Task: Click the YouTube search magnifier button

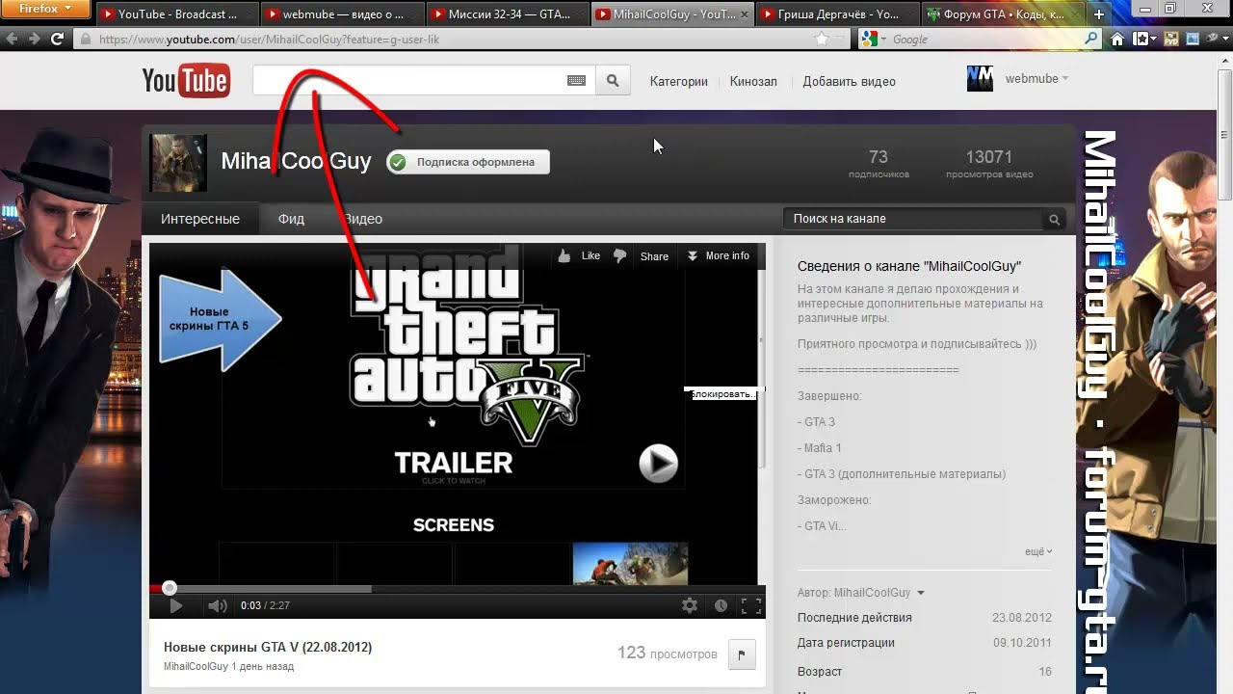Action: point(613,81)
